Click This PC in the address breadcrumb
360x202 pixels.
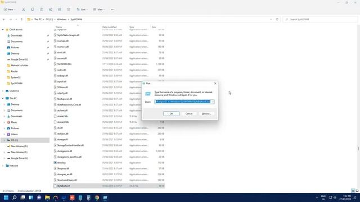coord(38,20)
